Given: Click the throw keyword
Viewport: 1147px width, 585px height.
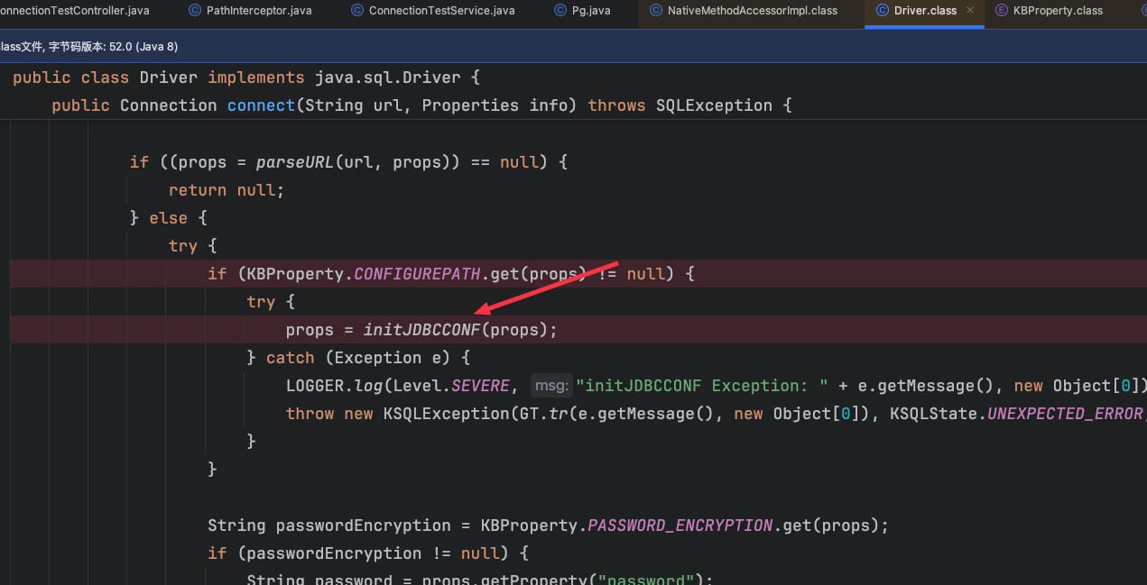Looking at the screenshot, I should (x=310, y=414).
